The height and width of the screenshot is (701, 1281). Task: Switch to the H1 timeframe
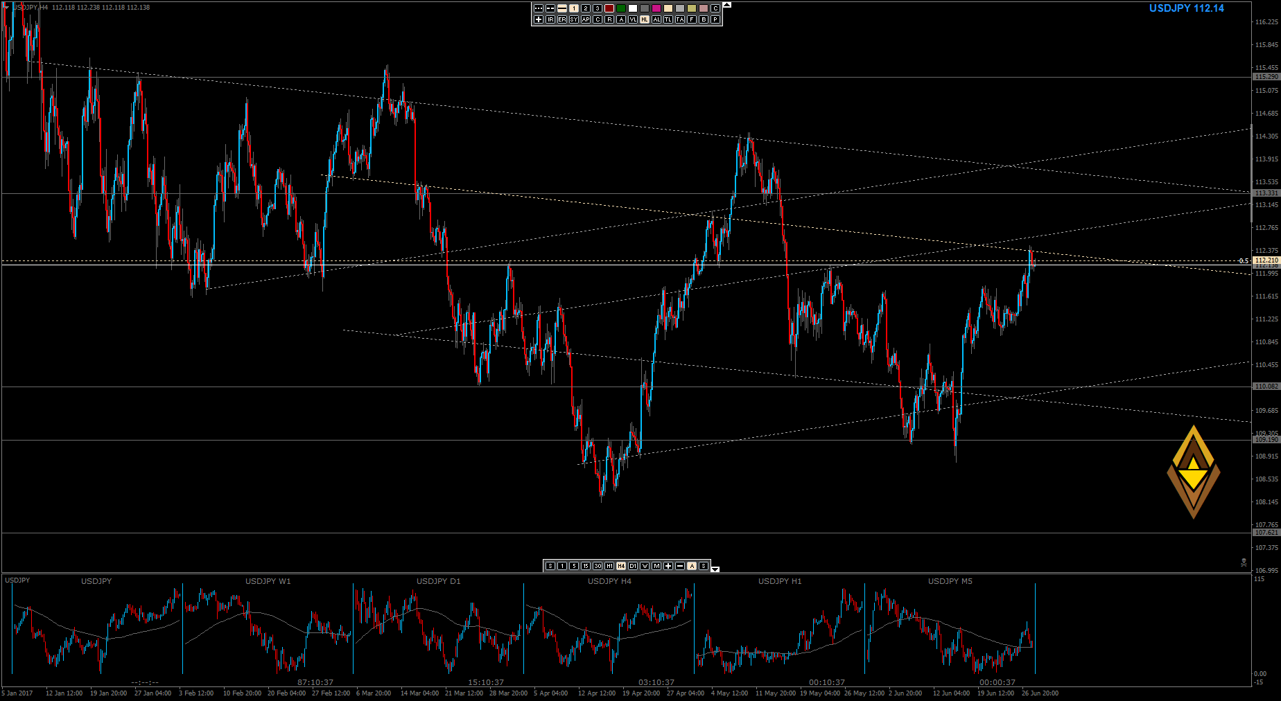click(x=609, y=566)
